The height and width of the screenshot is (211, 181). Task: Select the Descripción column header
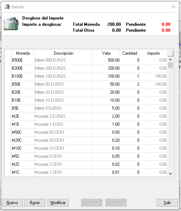click(x=63, y=53)
